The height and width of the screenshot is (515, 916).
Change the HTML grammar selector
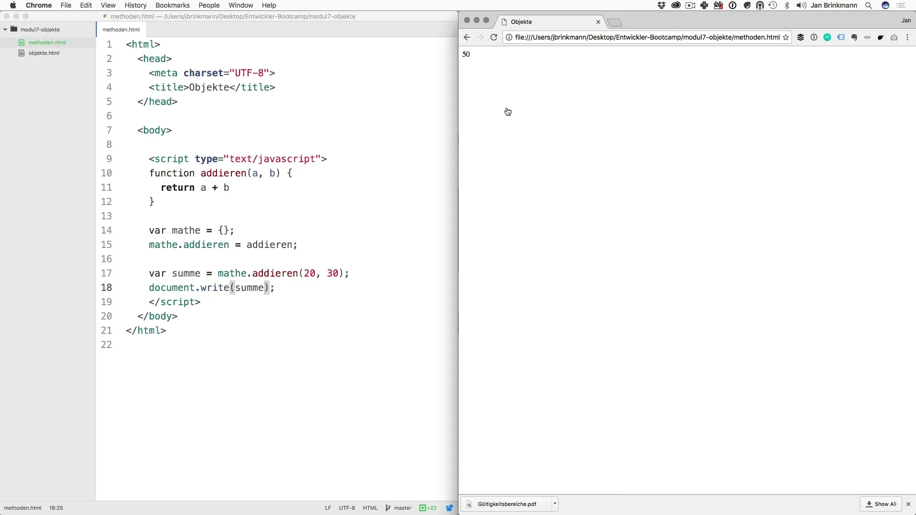tap(370, 508)
